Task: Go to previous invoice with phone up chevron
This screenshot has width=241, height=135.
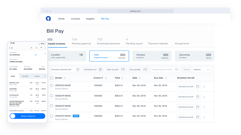Action: [31, 48]
